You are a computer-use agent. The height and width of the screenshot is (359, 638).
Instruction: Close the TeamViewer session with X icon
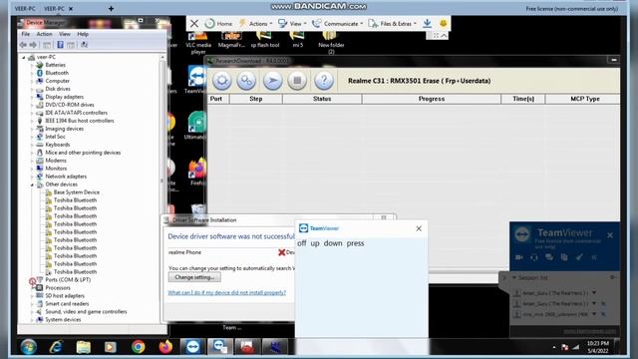tap(194, 24)
